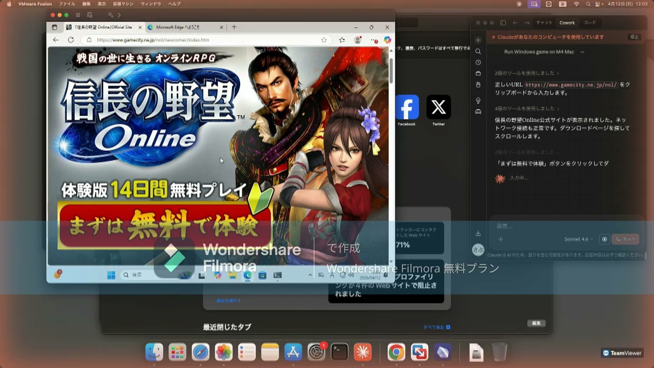Open Finder from the Dock
The width and height of the screenshot is (654, 368).
154,352
